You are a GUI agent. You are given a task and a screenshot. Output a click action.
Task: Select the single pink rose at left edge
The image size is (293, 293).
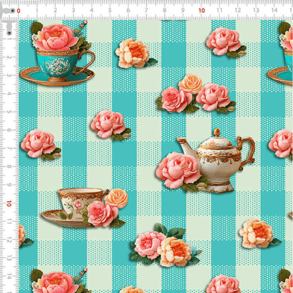tap(40, 144)
